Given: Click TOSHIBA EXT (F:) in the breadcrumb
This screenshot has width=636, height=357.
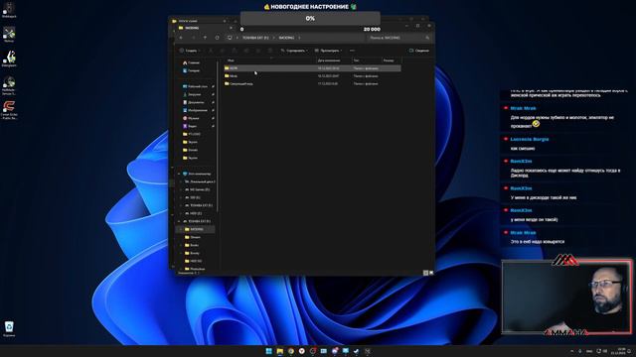Looking at the screenshot, I should point(255,38).
